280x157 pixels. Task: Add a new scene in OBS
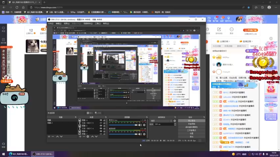(x=49, y=136)
